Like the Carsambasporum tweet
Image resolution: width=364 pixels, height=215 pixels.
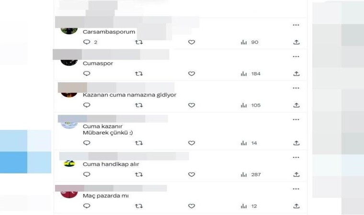point(191,43)
